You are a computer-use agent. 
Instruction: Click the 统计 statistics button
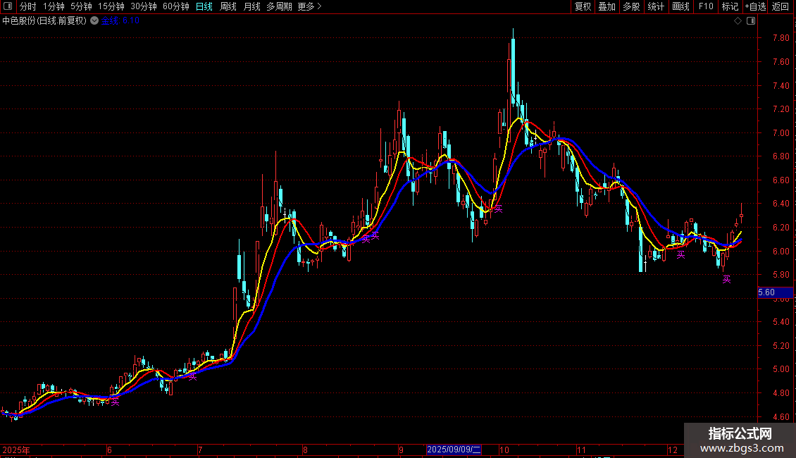[655, 6]
